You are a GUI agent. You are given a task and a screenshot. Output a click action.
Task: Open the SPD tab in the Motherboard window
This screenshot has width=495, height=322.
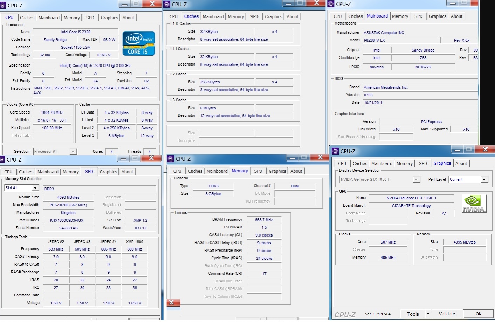(x=418, y=16)
